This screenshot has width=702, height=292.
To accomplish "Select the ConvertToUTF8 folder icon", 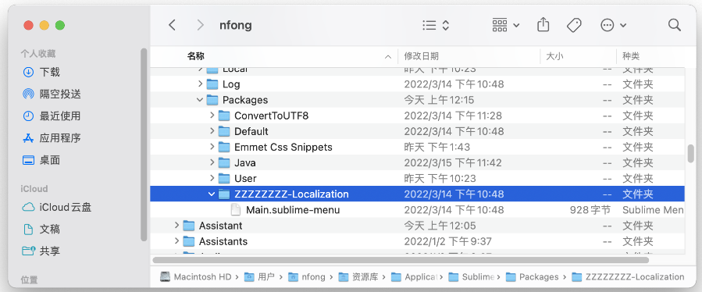I will coord(224,116).
